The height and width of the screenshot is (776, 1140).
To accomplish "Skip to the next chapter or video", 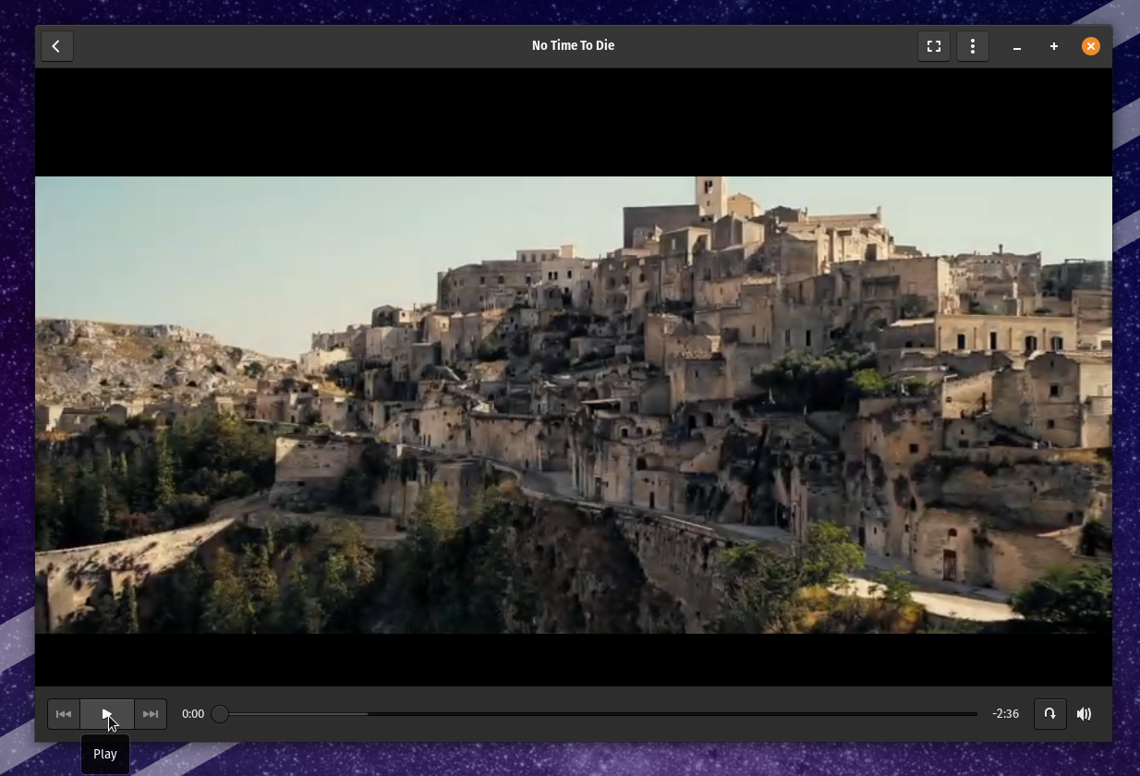I will [x=151, y=714].
